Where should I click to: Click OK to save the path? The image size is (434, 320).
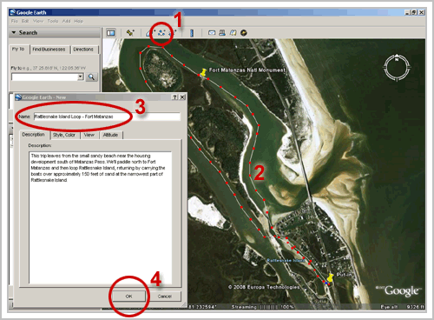coord(129,297)
